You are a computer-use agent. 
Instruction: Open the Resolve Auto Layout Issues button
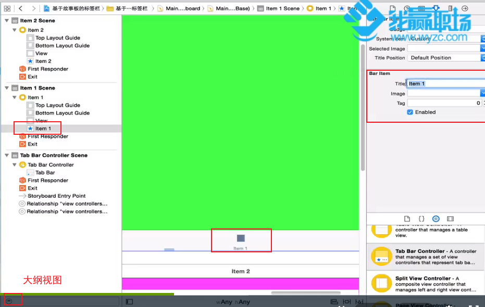pos(359,301)
